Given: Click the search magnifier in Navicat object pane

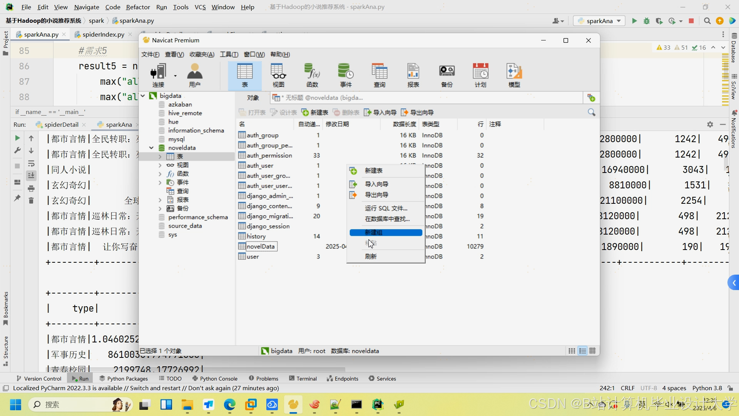Looking at the screenshot, I should pos(592,112).
